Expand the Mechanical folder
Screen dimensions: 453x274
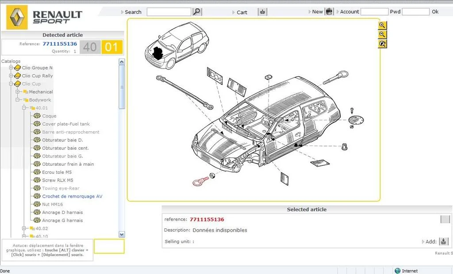coord(17,92)
